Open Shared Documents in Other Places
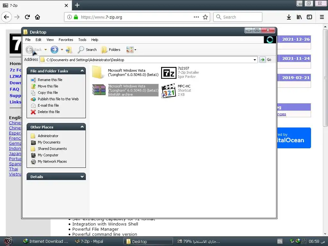Image resolution: width=328 pixels, height=246 pixels. [52, 149]
